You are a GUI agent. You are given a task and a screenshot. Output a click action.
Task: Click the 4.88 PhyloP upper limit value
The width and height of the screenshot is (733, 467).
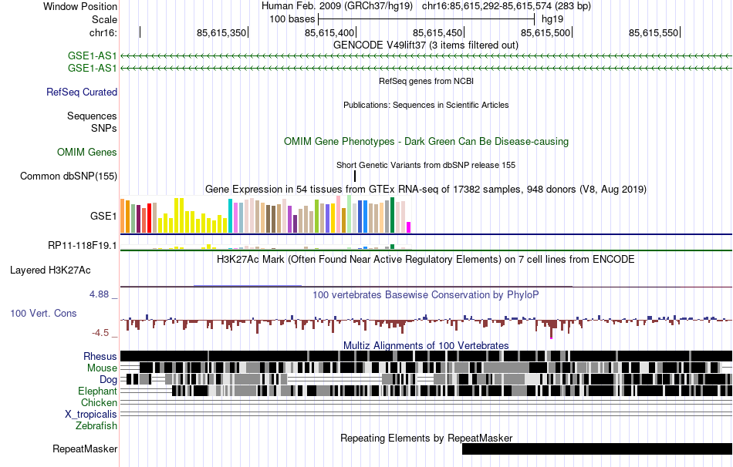click(x=99, y=294)
